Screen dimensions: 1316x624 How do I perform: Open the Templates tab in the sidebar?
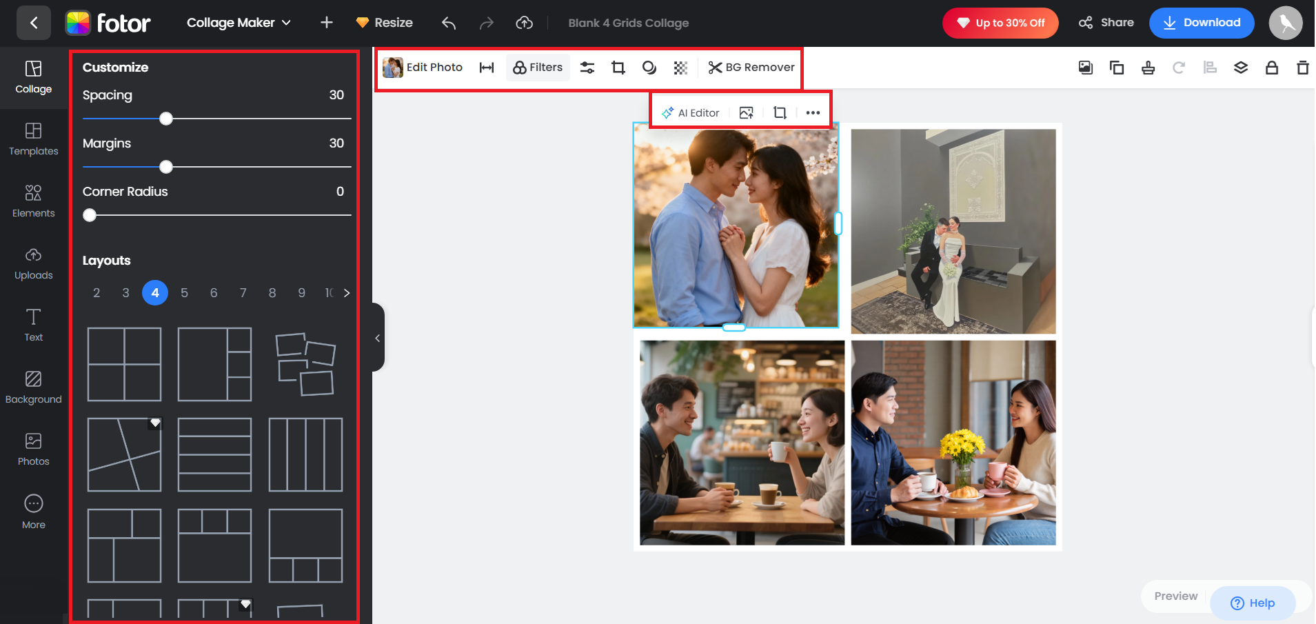(x=32, y=139)
